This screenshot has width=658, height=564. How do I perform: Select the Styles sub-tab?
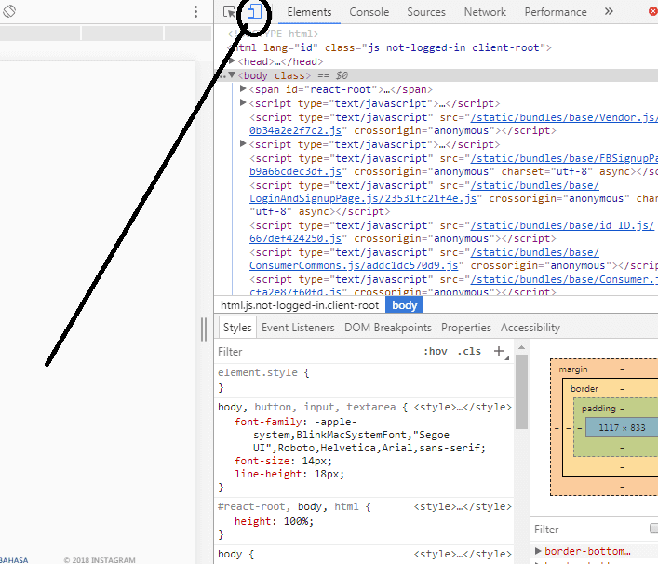pos(237,328)
